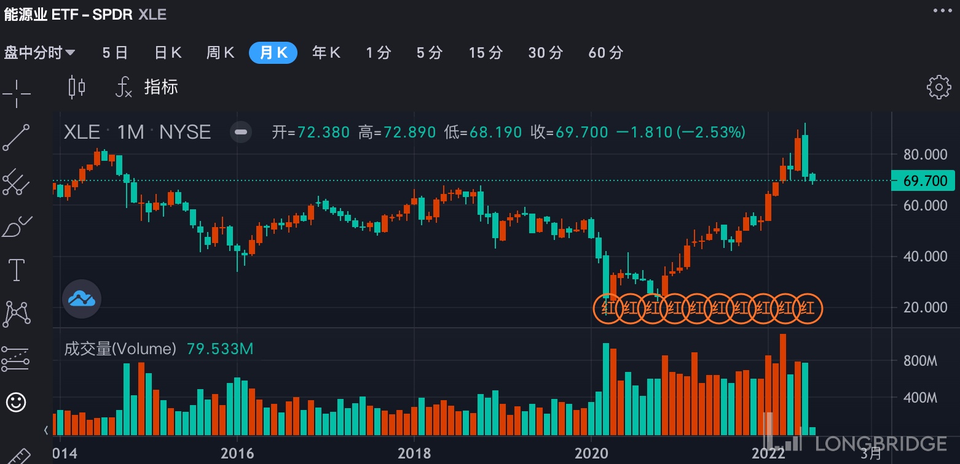Open the three-dot more options menu
Screen dimensions: 960x464
click(x=942, y=10)
